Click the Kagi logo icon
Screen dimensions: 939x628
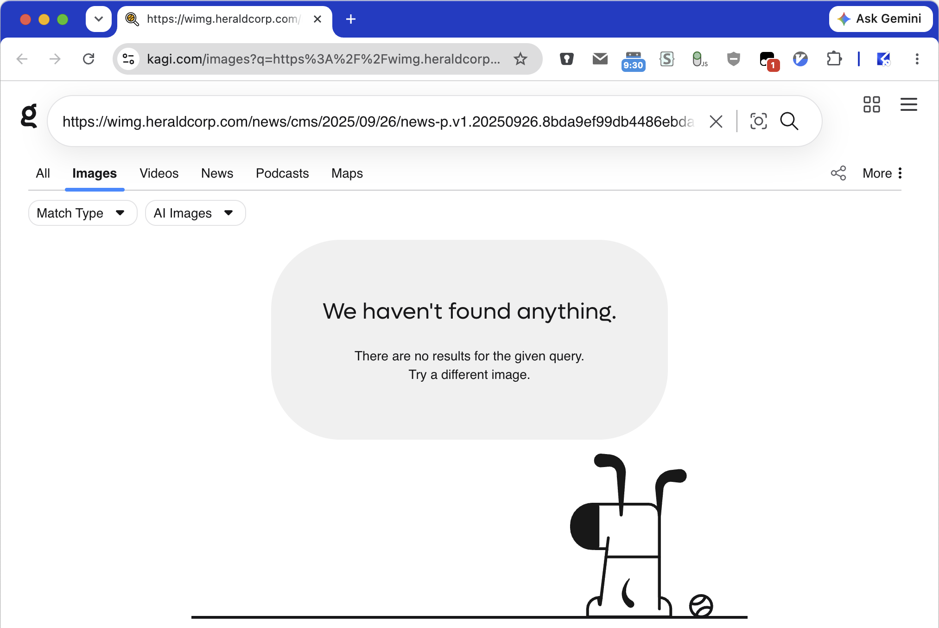(x=29, y=116)
